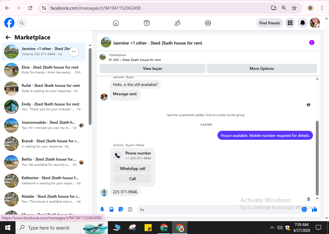Open Betito 3bed 2bath conversation

(44, 162)
